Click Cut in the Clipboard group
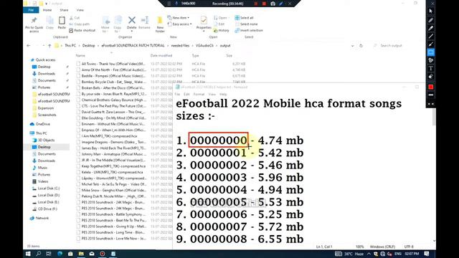This screenshot has height=258, width=459. (x=75, y=18)
